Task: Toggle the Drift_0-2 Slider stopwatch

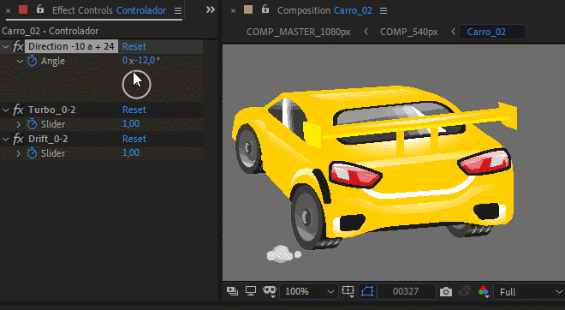Action: pyautogui.click(x=32, y=153)
